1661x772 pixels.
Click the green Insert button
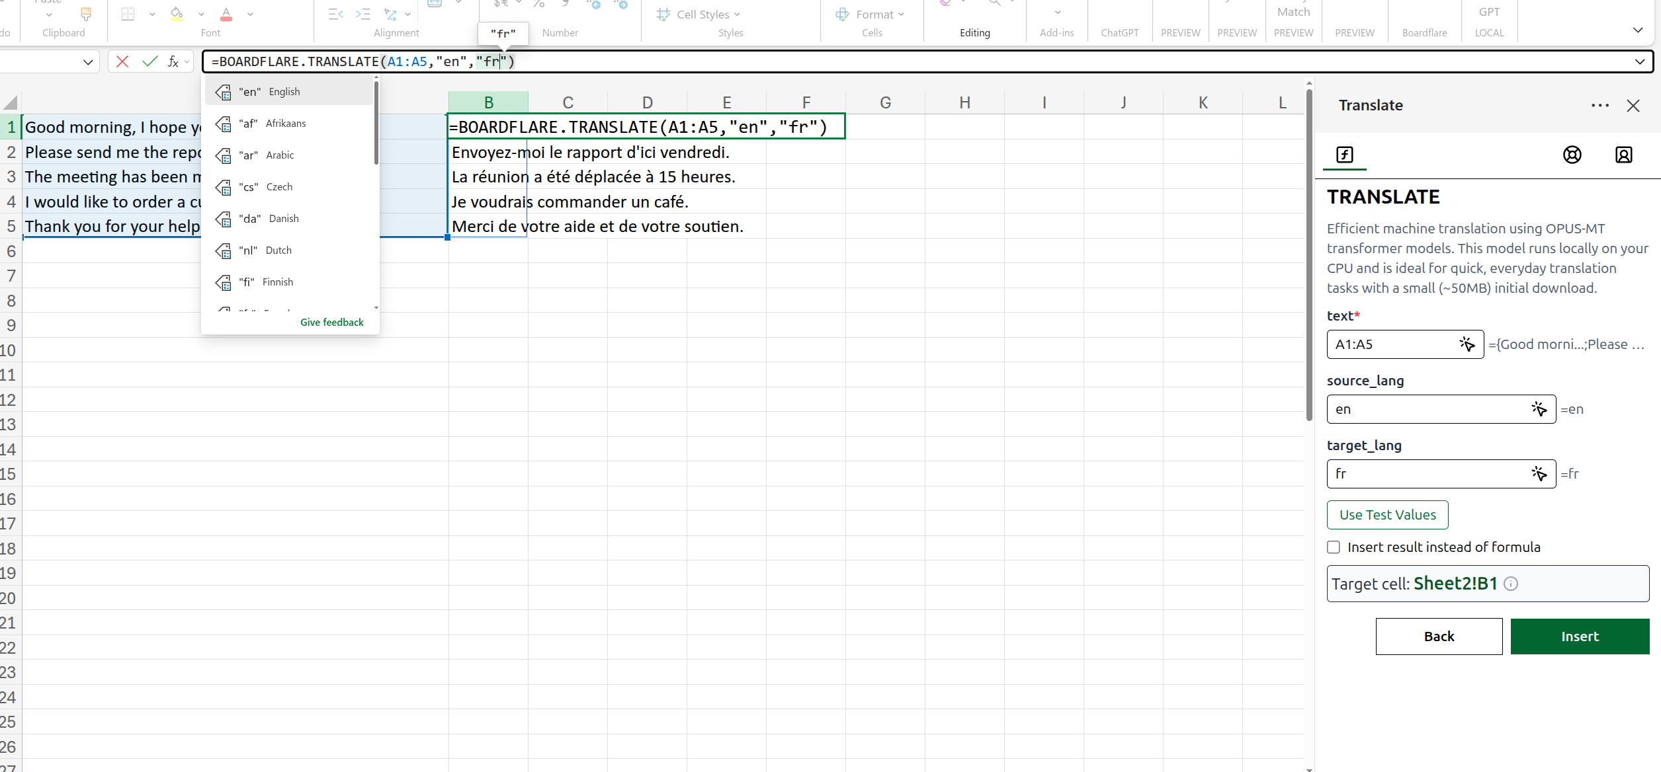pyautogui.click(x=1580, y=637)
